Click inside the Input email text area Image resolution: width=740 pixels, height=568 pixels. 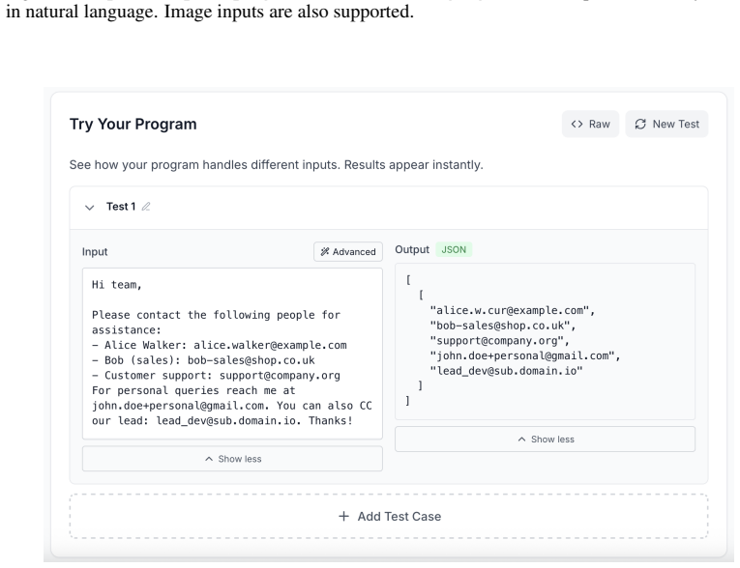[232, 354]
